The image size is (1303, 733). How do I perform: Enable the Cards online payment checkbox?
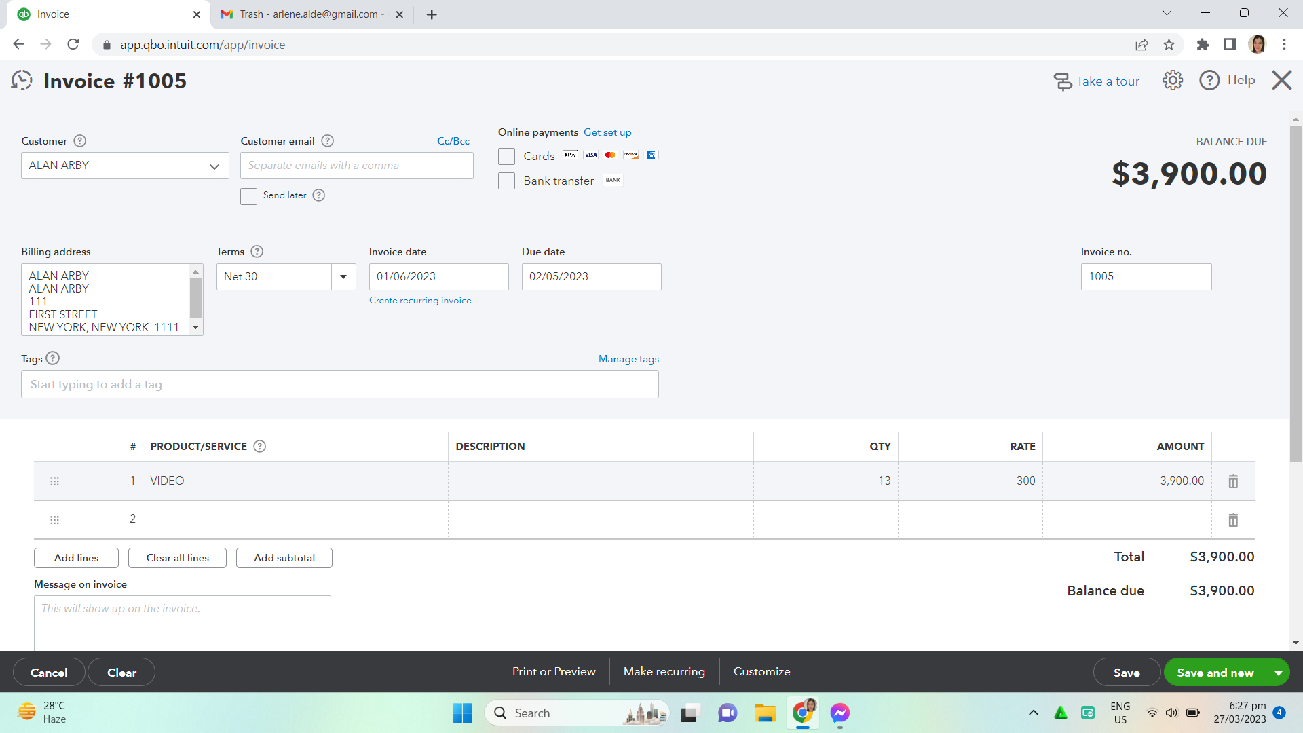pyautogui.click(x=506, y=156)
